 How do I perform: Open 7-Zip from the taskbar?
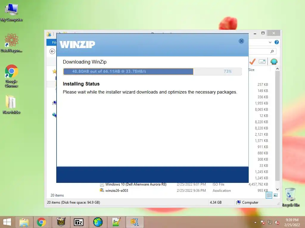(x=79, y=222)
